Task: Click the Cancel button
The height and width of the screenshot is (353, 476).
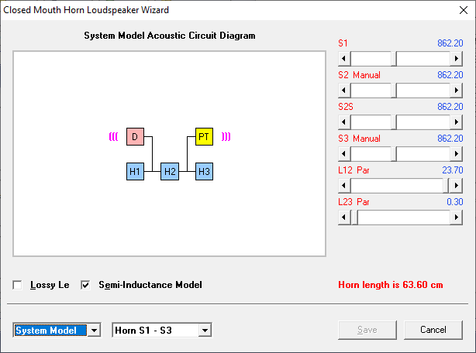Action: 433,330
